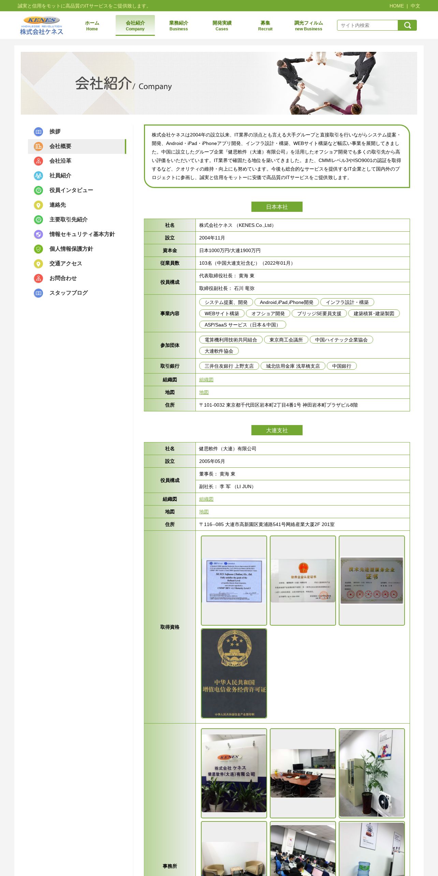Image resolution: width=438 pixels, height=876 pixels.
Task: Click the search magnifier button
Action: tap(407, 25)
